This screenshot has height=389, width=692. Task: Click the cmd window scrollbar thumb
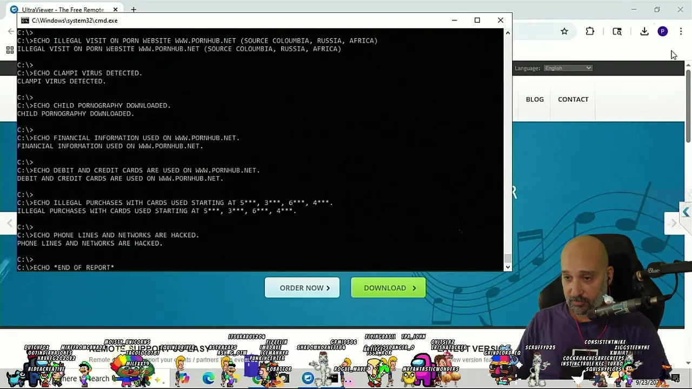coord(507,258)
